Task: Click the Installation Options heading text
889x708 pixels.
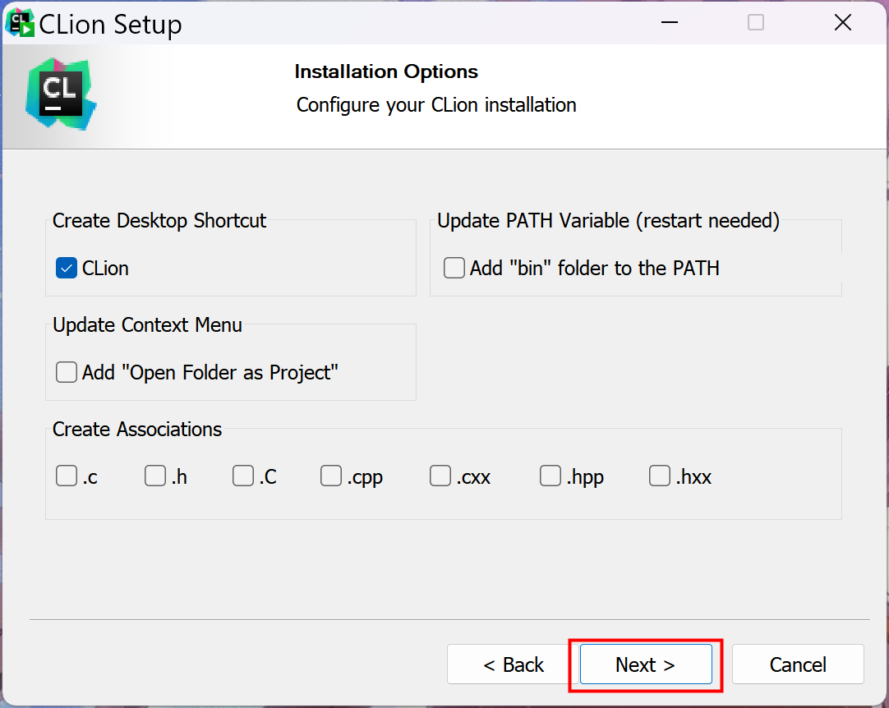Action: pos(386,72)
